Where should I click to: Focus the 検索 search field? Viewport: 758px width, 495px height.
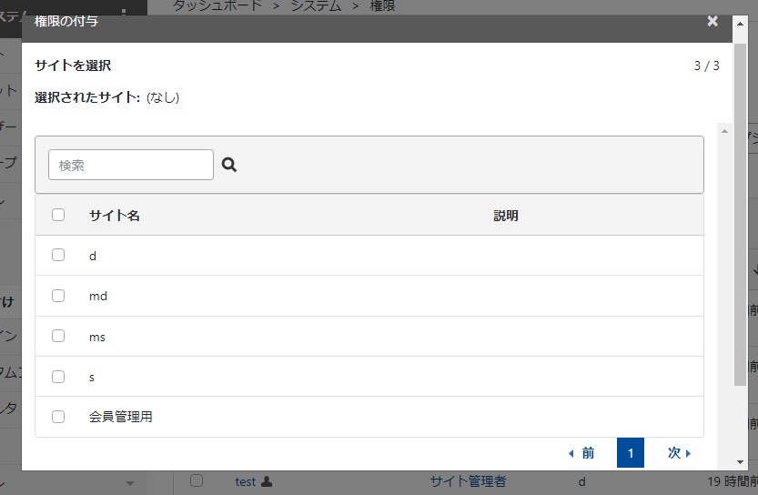(x=131, y=165)
